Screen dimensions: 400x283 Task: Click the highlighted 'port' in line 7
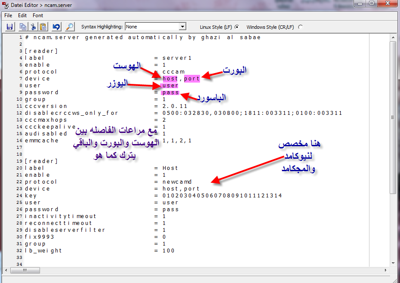point(192,79)
